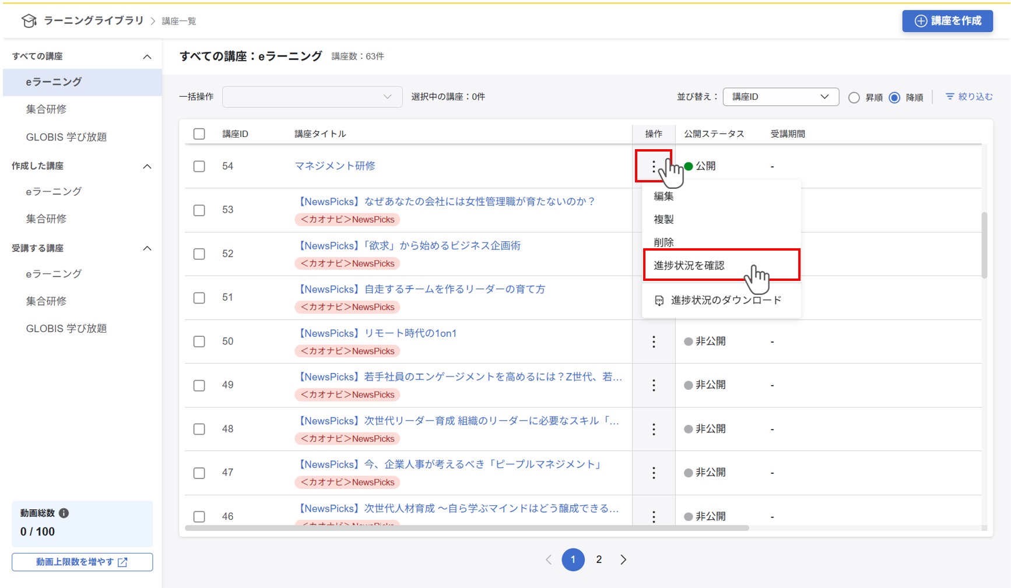
Task: Go to next page using right arrow
Action: click(623, 559)
